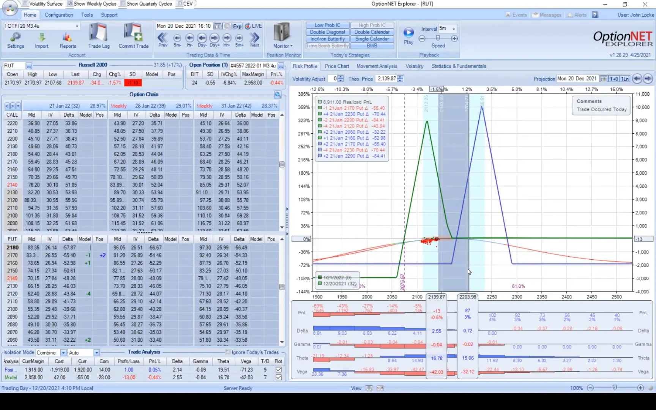Open the Support ribbon tab

109,15
